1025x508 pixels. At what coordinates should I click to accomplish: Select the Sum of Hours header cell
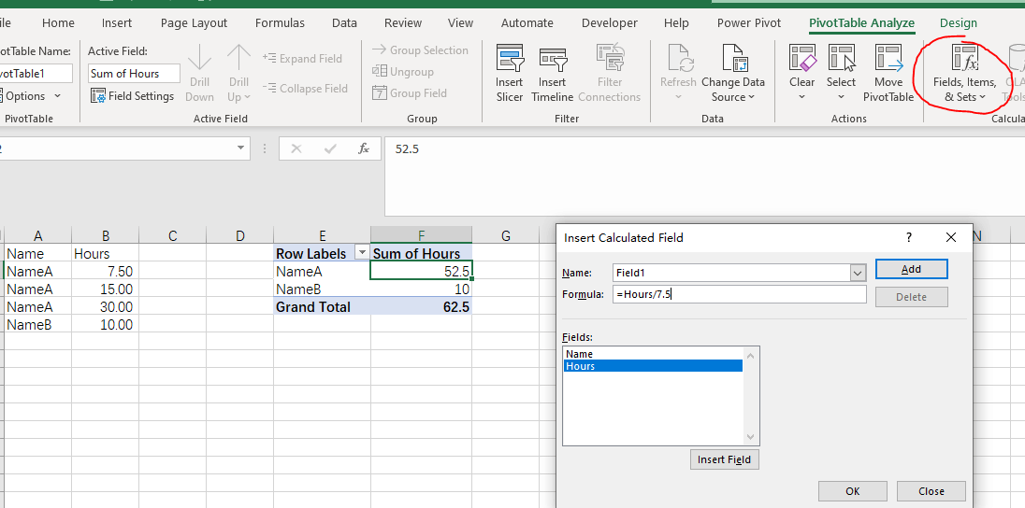pyautogui.click(x=421, y=253)
